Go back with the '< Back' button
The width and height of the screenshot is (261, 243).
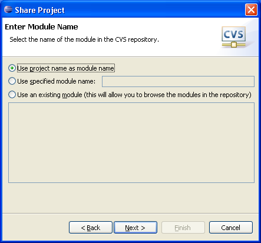(91, 228)
